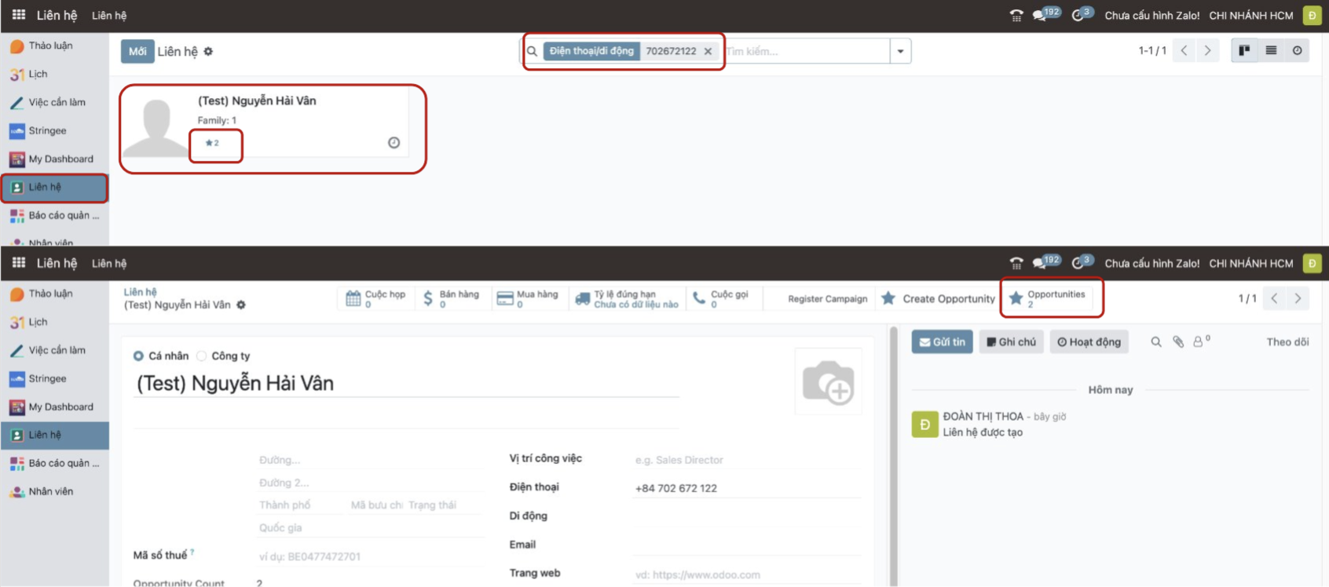The image size is (1329, 587).
Task: Click the Mới button to create a contact
Action: pyautogui.click(x=137, y=51)
